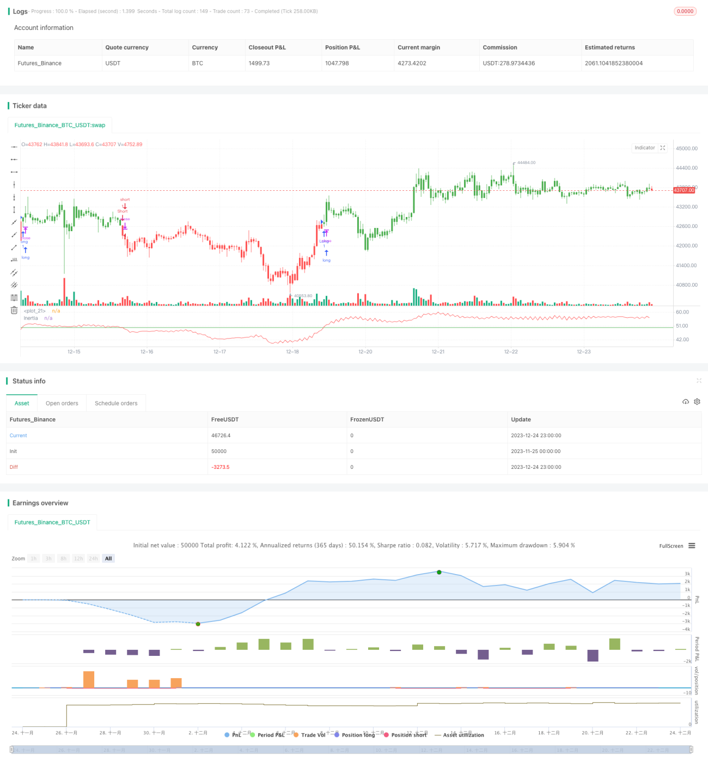The image size is (708, 766).
Task: Click the right handle of the range navigator
Action: click(692, 750)
